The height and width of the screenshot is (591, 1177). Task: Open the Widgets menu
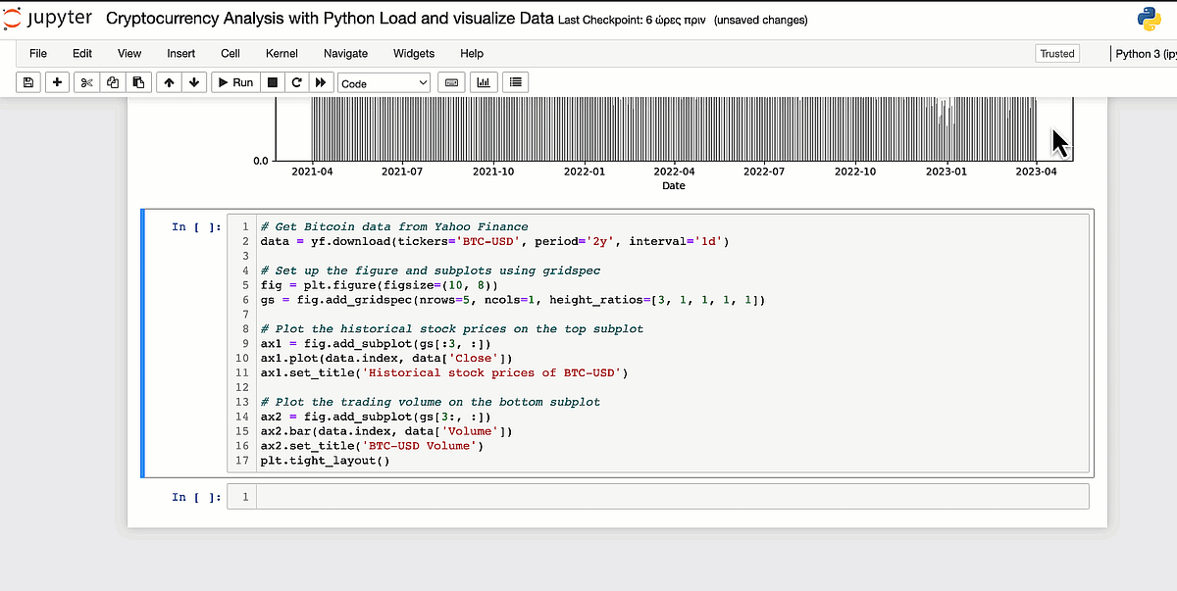click(x=413, y=54)
